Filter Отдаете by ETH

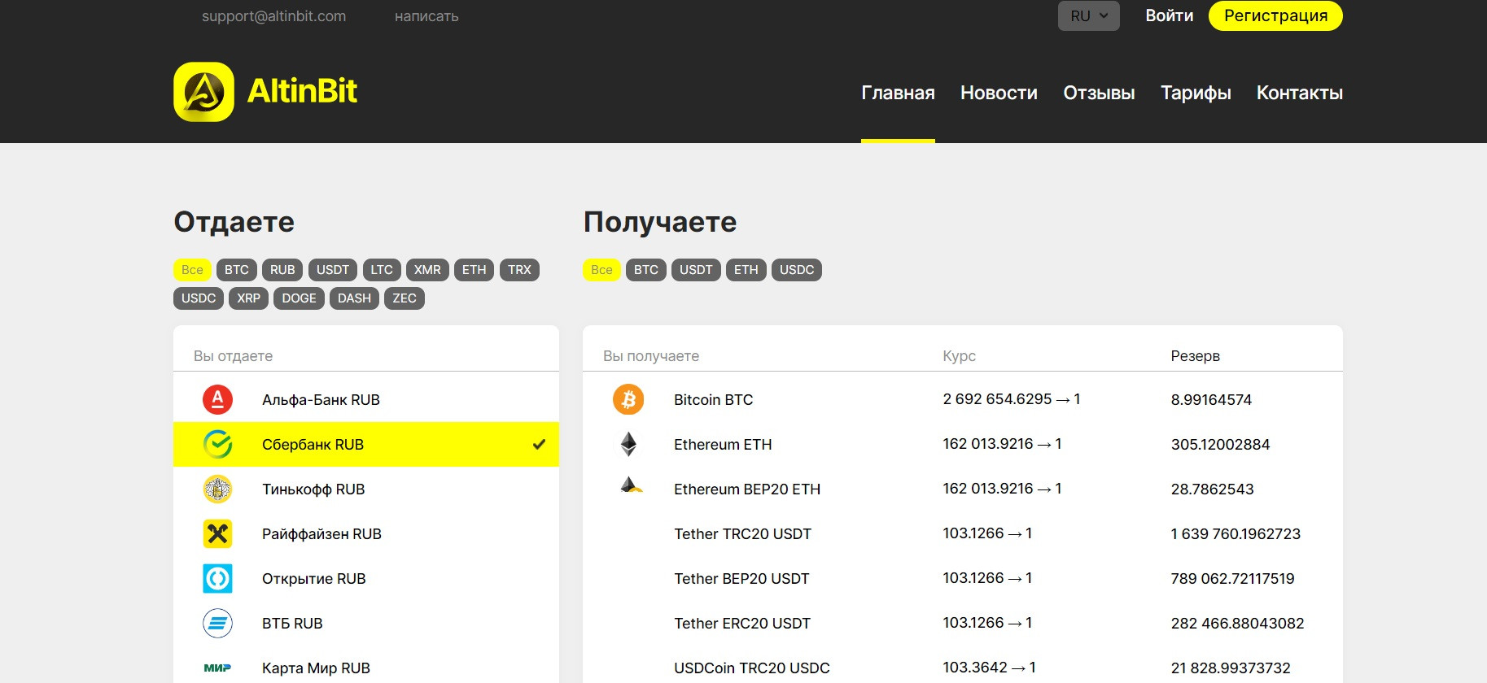474,270
